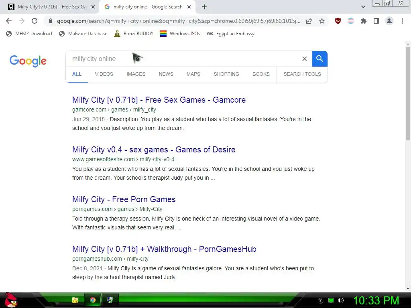The width and height of the screenshot is (411, 308).
Task: Switch to MAPS results
Action: click(x=193, y=74)
